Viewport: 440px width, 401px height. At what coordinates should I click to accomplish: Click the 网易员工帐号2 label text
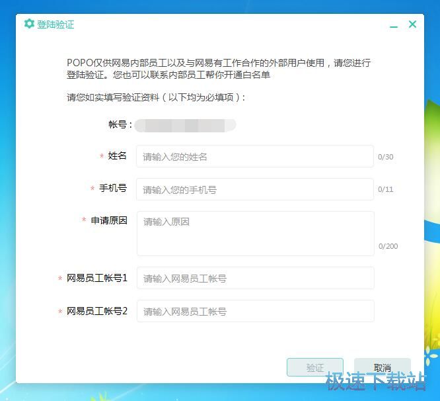tap(96, 310)
